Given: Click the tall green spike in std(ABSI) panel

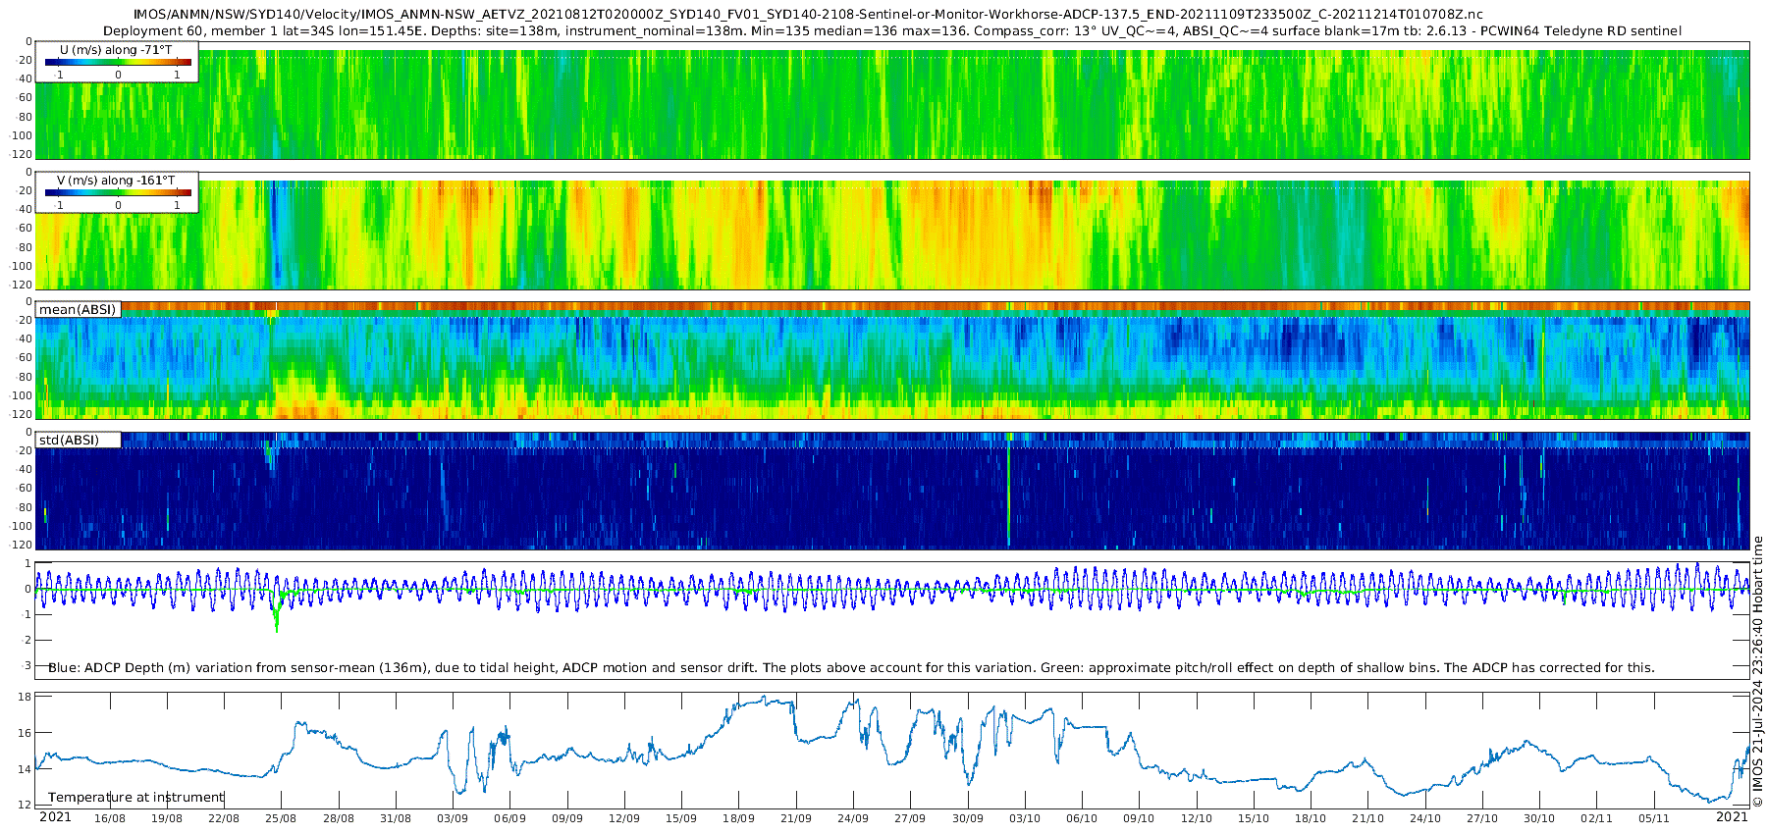Looking at the screenshot, I should click(x=1008, y=491).
